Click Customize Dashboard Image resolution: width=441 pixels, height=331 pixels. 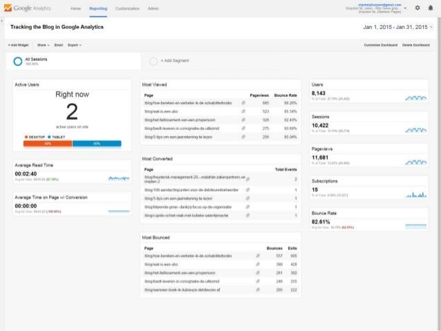tap(382, 44)
